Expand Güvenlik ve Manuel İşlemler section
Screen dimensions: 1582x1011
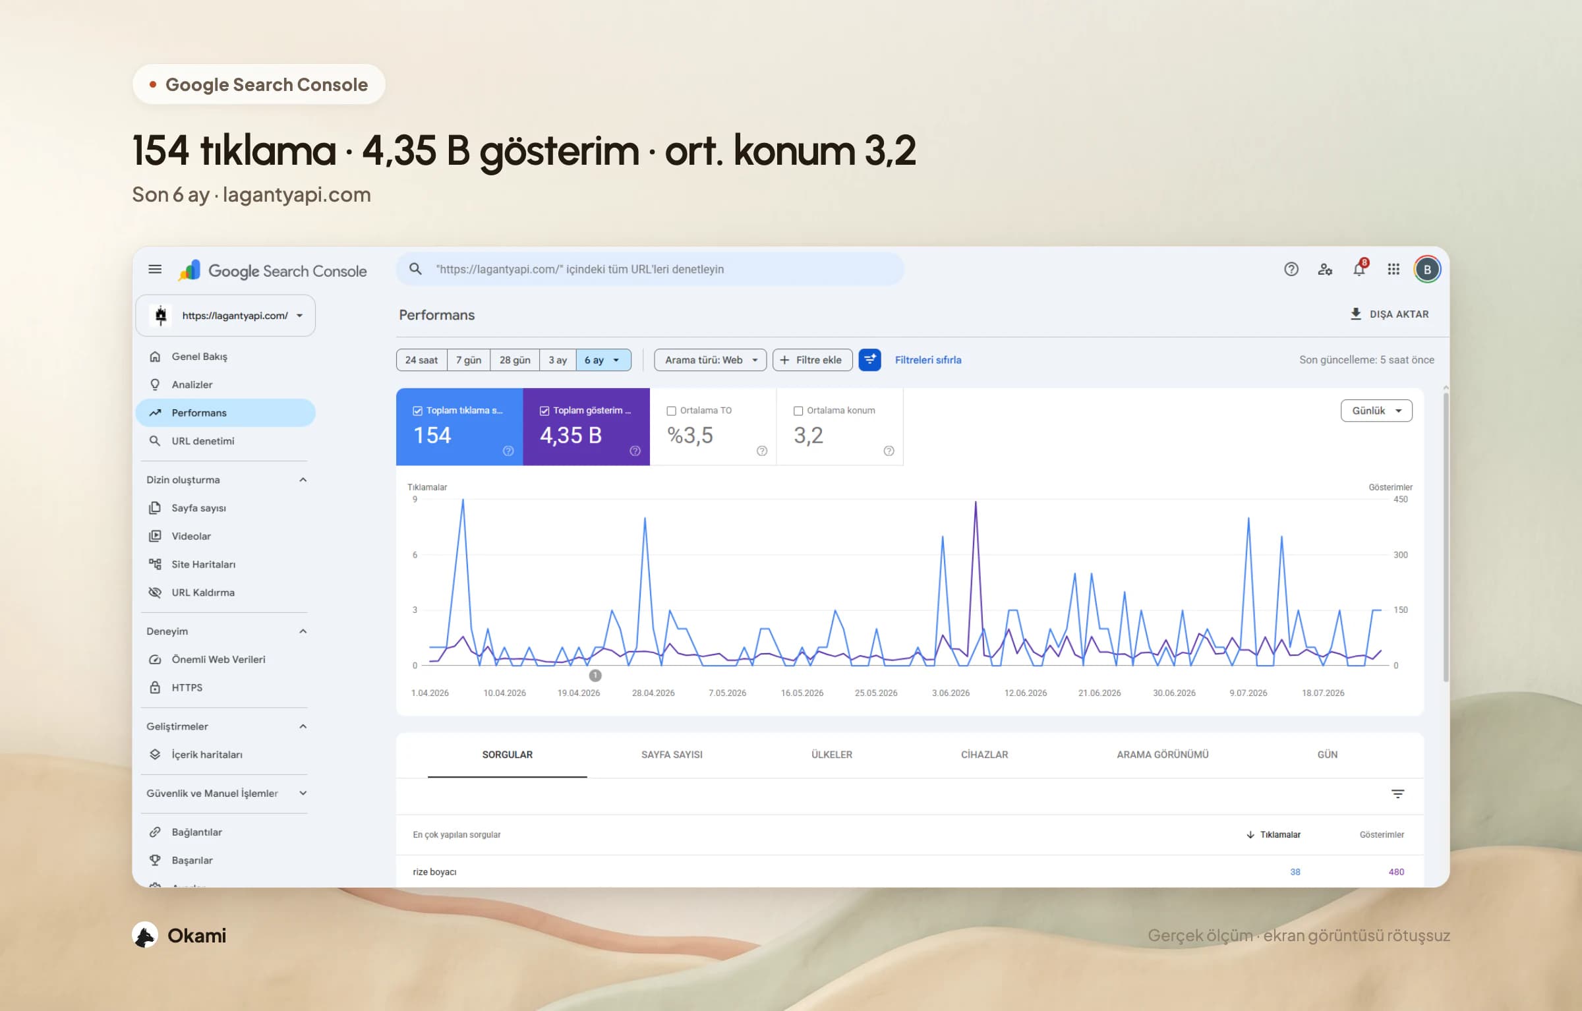303,793
